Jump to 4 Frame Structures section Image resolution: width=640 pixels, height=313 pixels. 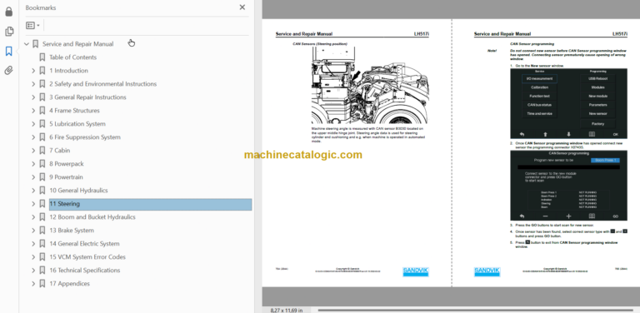[x=74, y=111]
